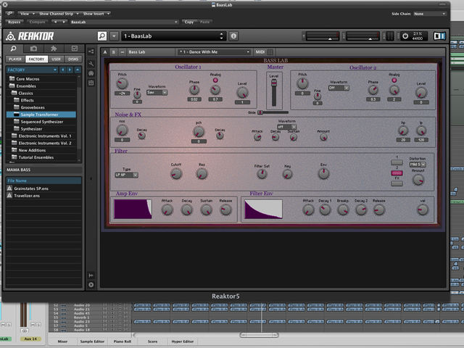Open the Piano Roll tab at bottom
The height and width of the screenshot is (348, 464).
coord(123,341)
